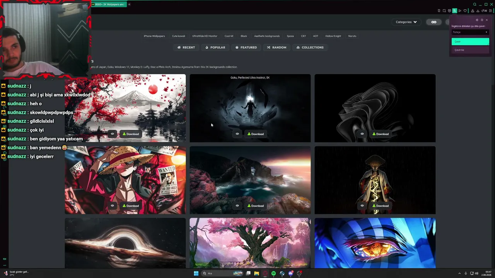Open the pink blossom tree wallpaper thumbnail
Viewport: 495px width, 278px height.
[250, 243]
